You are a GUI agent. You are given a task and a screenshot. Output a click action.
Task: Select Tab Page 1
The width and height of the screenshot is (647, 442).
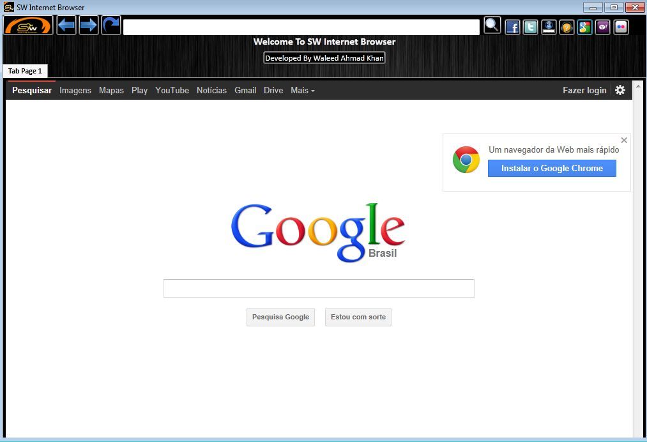[x=25, y=71]
